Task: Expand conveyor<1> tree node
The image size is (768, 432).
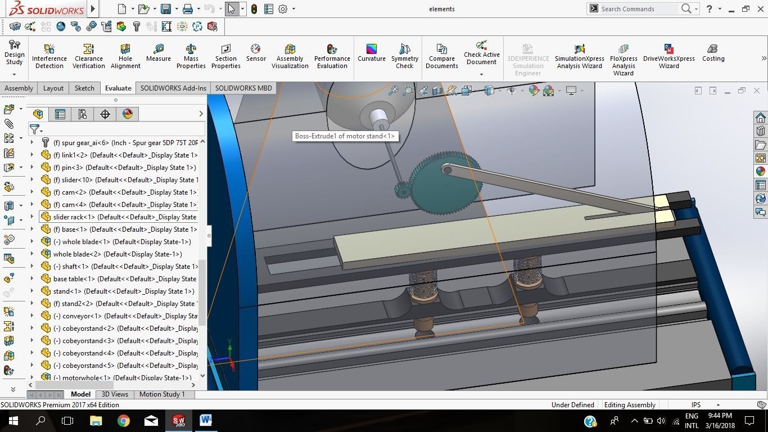Action: [x=32, y=316]
